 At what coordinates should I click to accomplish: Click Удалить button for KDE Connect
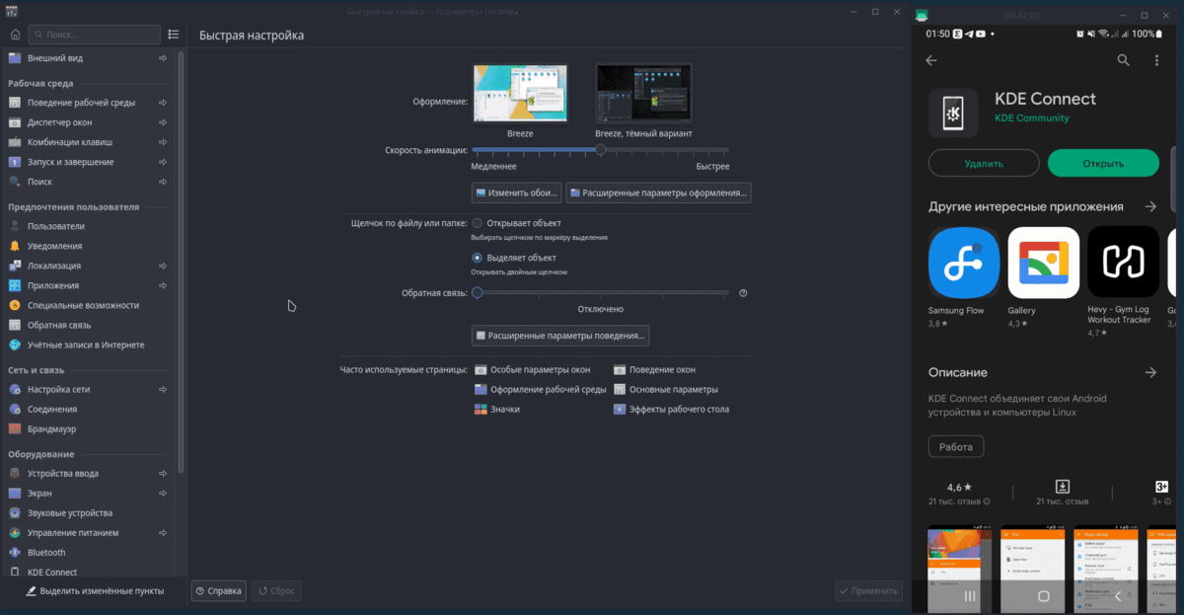(984, 163)
